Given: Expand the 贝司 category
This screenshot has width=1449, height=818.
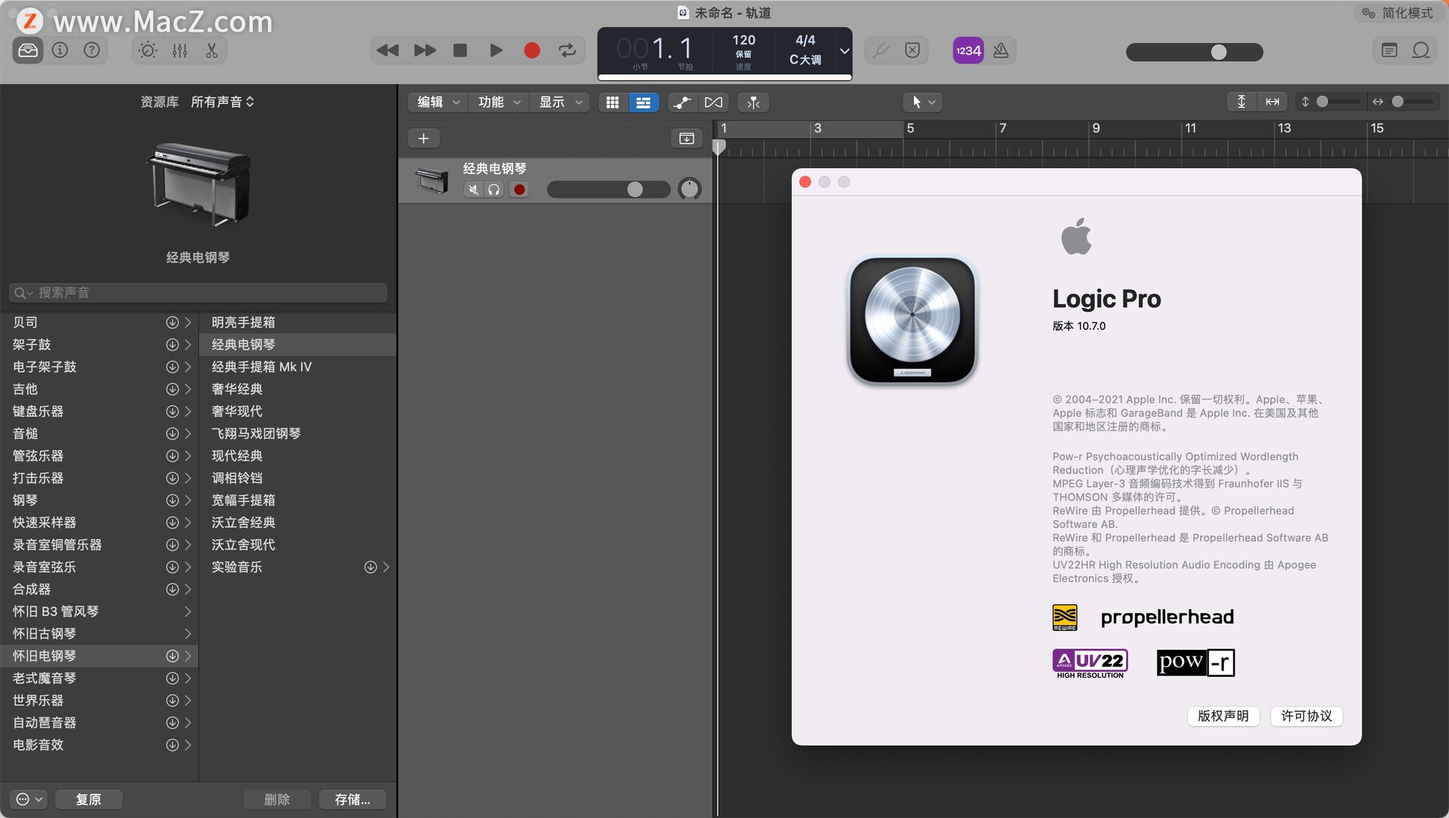Looking at the screenshot, I should pyautogui.click(x=188, y=322).
